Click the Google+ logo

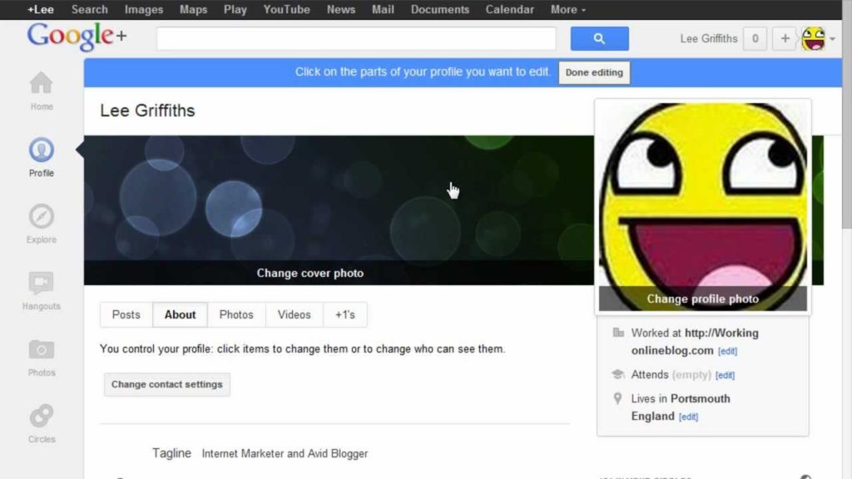(77, 37)
